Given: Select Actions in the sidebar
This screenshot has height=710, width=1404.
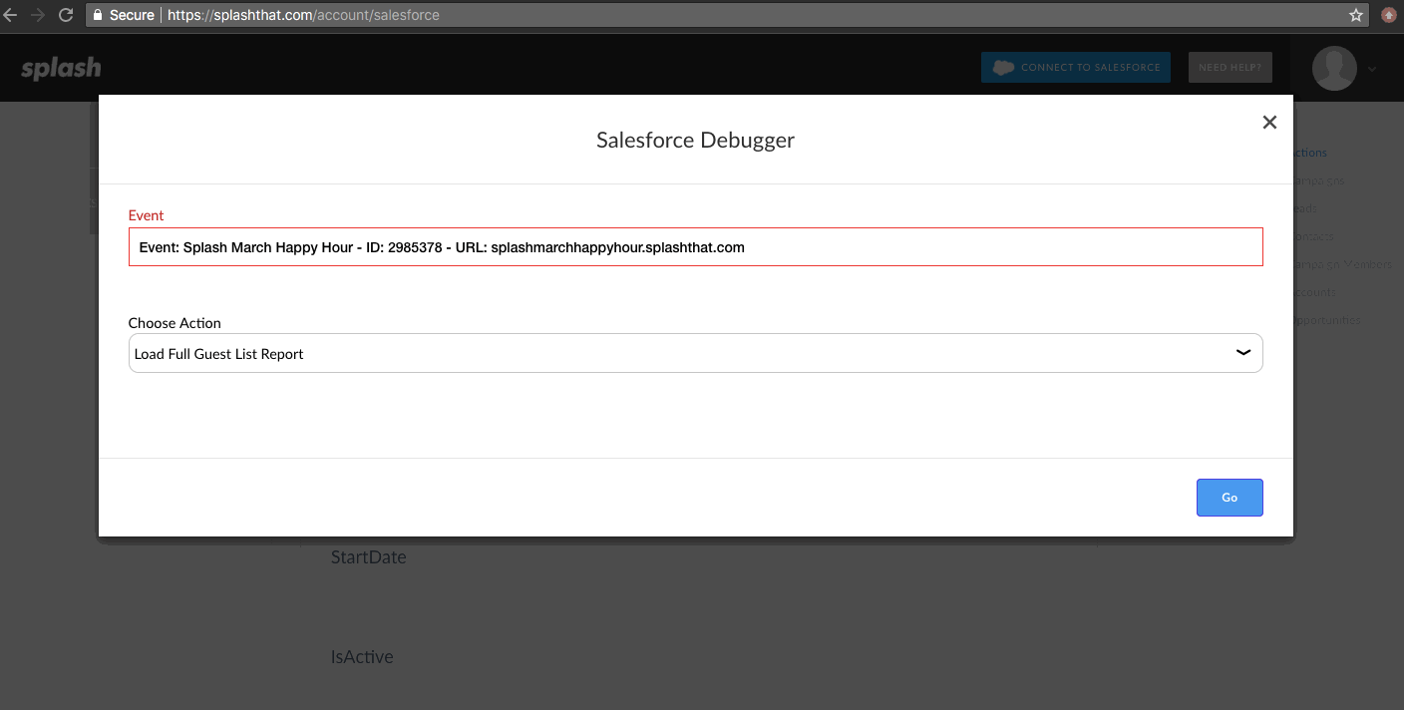Looking at the screenshot, I should click(x=1310, y=153).
